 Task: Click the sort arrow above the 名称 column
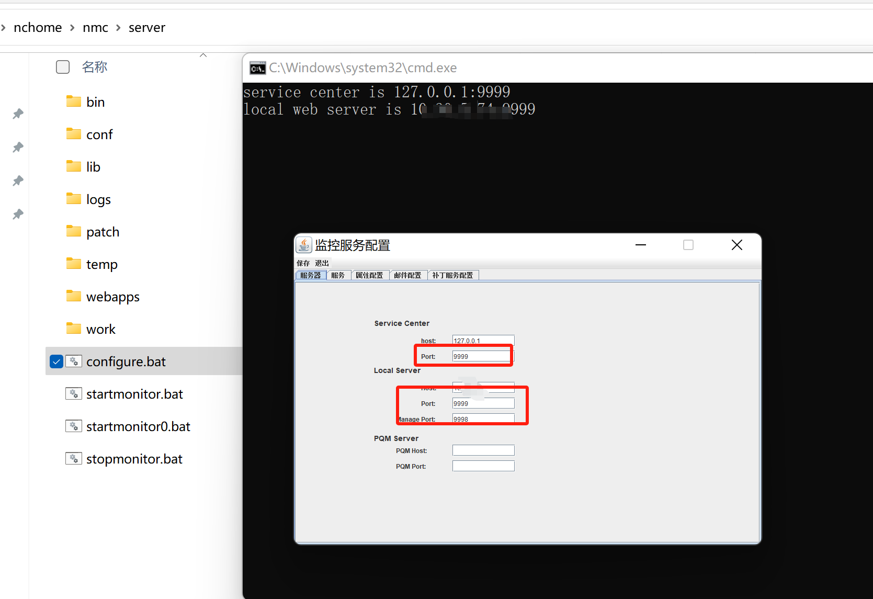coord(203,55)
